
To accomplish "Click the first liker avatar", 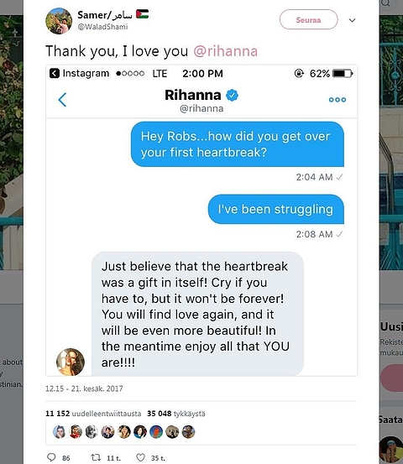I will coord(60,432).
